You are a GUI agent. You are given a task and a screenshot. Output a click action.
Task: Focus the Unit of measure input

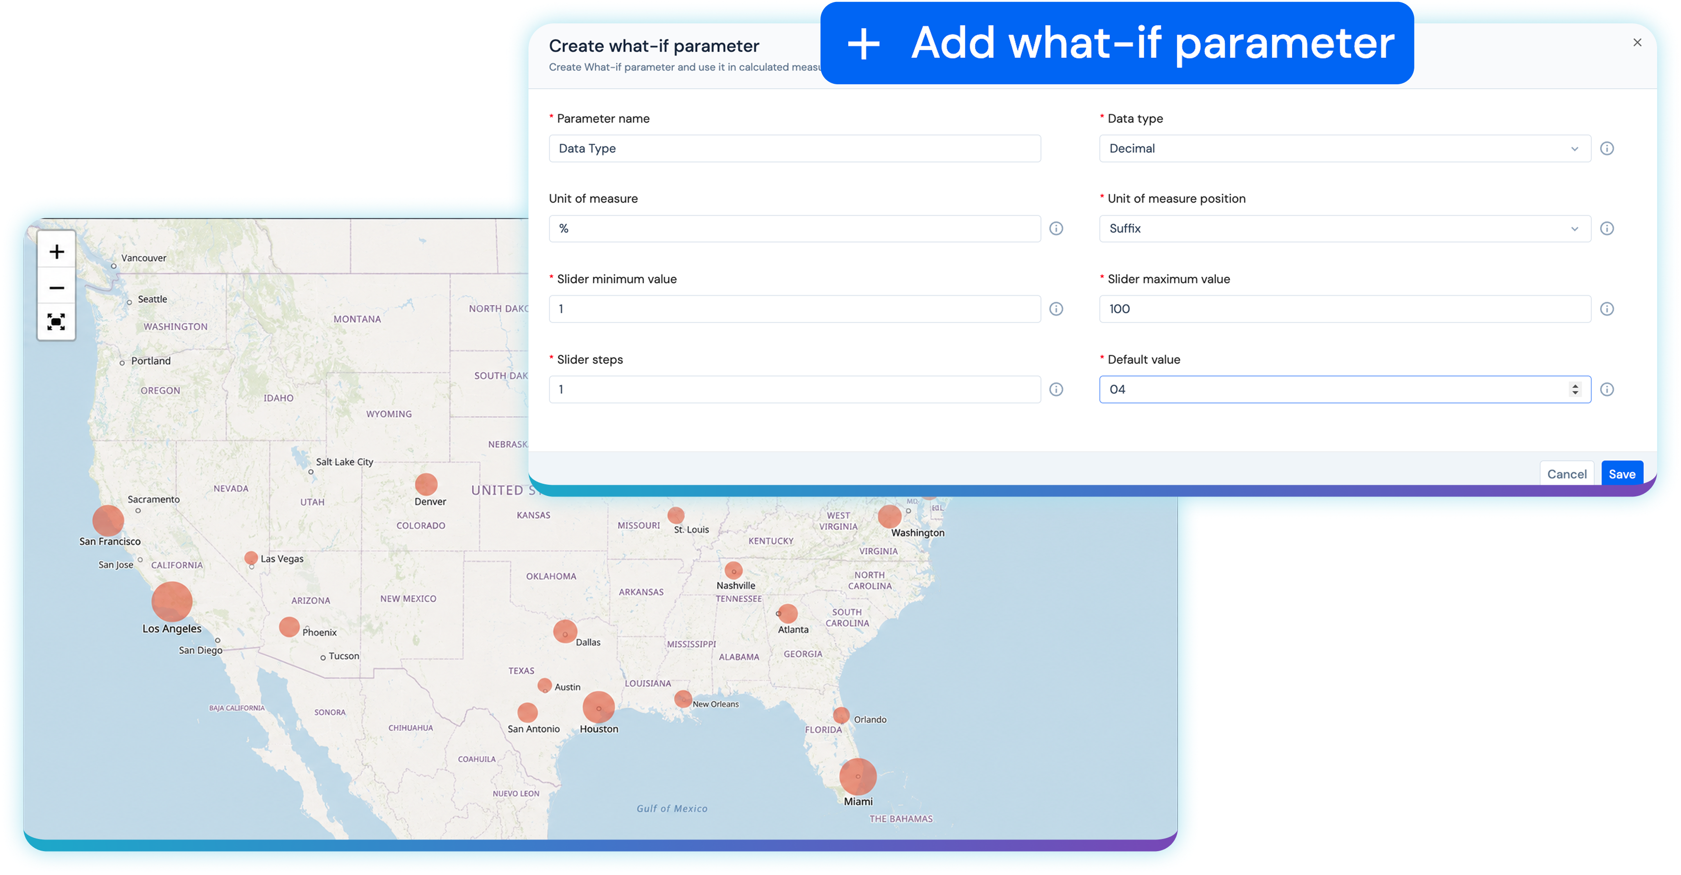click(x=795, y=229)
